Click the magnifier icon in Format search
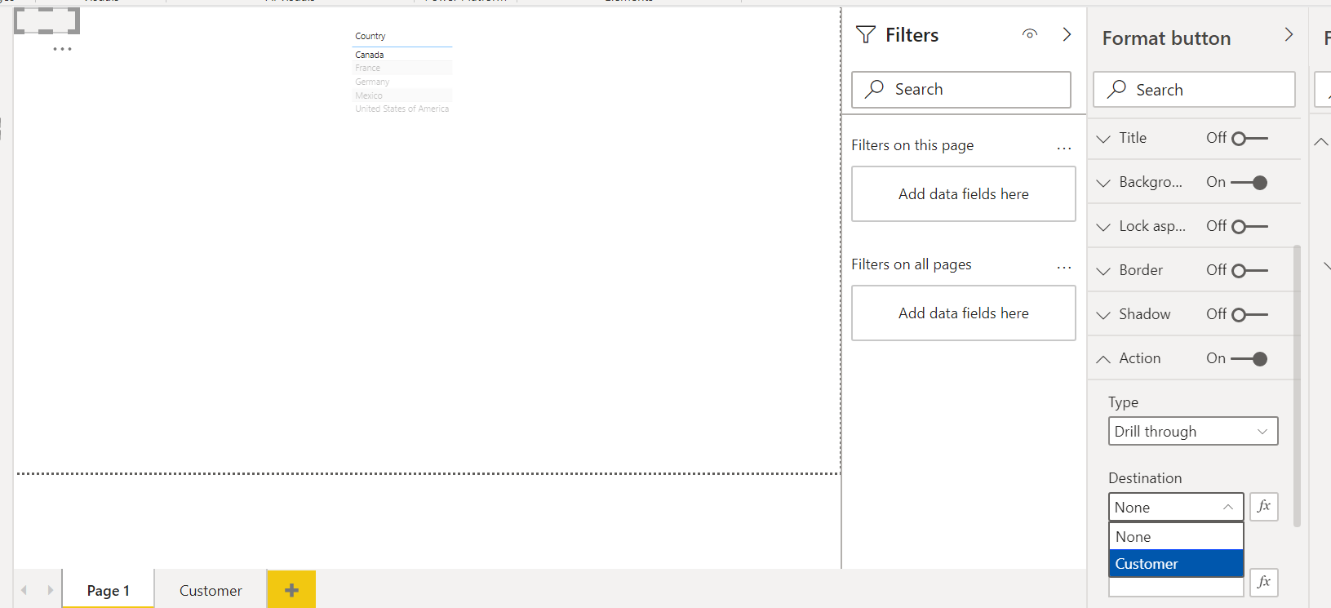 pyautogui.click(x=1116, y=89)
